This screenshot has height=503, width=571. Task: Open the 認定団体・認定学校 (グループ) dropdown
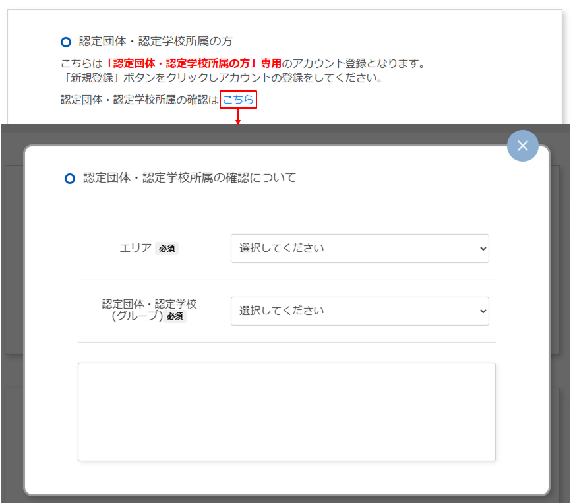(359, 311)
